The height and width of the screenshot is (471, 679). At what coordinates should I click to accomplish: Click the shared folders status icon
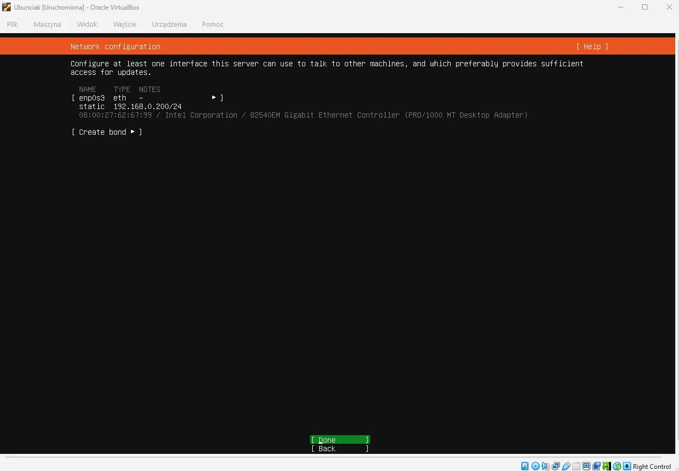(576, 466)
